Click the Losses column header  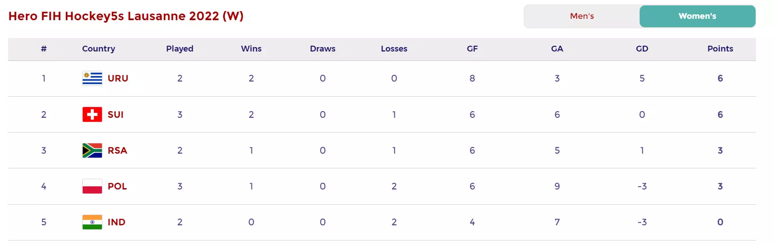394,49
